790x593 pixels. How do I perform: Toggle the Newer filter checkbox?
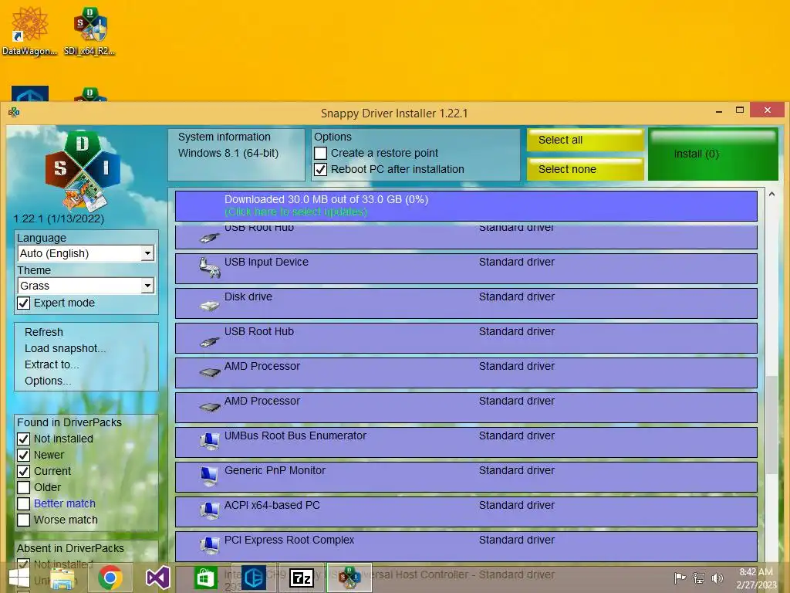coord(24,455)
